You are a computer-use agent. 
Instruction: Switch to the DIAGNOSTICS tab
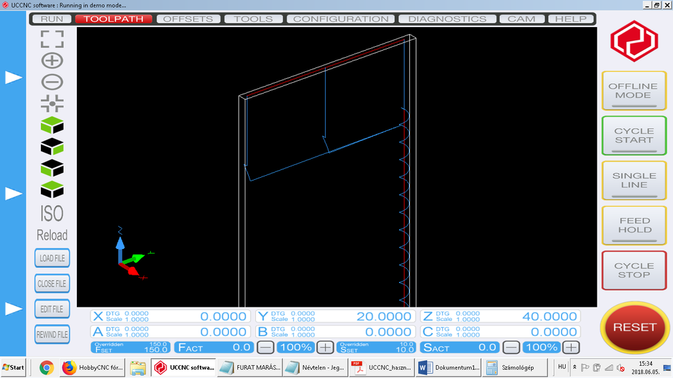point(447,19)
